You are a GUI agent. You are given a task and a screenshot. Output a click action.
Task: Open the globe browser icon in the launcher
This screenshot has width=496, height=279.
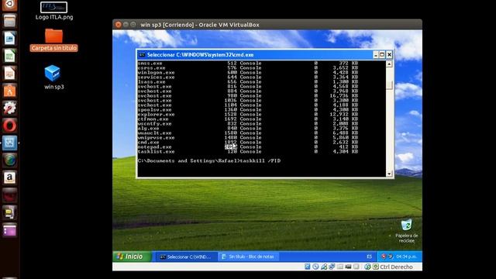pyautogui.click(x=9, y=160)
